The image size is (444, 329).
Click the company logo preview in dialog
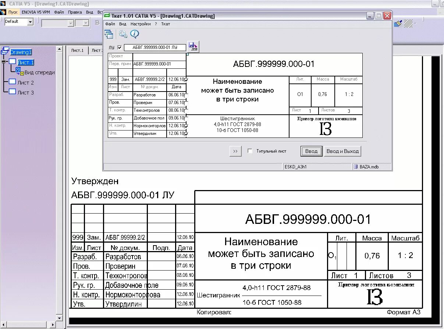[326, 126]
